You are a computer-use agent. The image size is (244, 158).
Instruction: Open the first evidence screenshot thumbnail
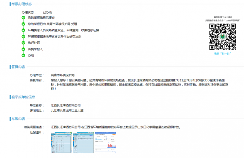coord(61,143)
